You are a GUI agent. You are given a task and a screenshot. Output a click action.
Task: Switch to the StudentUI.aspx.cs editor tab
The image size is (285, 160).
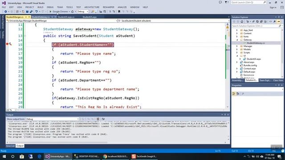click(66, 17)
